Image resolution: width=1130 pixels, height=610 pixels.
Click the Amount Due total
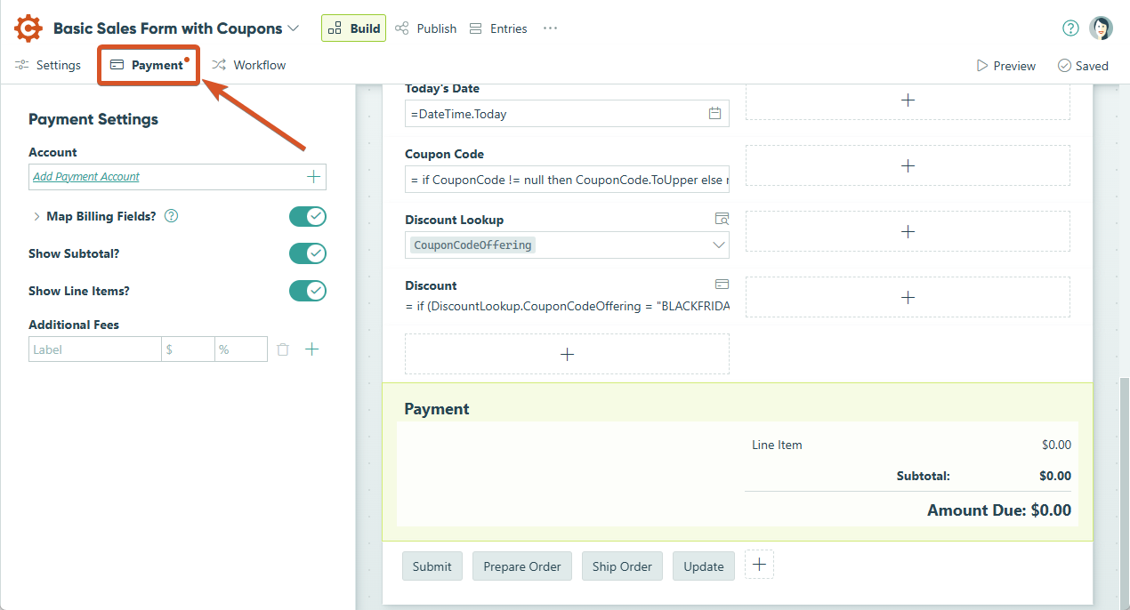coord(999,510)
